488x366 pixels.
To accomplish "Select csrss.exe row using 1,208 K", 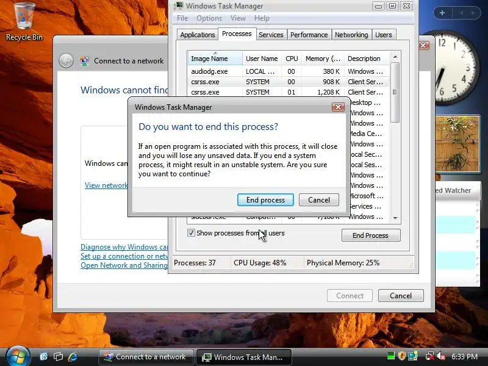I will coord(289,92).
